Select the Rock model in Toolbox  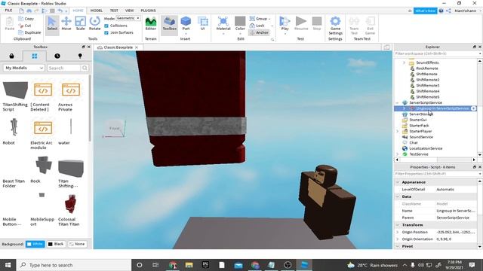coord(43,169)
